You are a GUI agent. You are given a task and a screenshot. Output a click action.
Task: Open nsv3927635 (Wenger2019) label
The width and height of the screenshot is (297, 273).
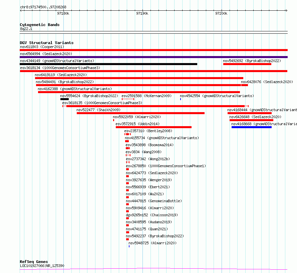tap(149, 180)
